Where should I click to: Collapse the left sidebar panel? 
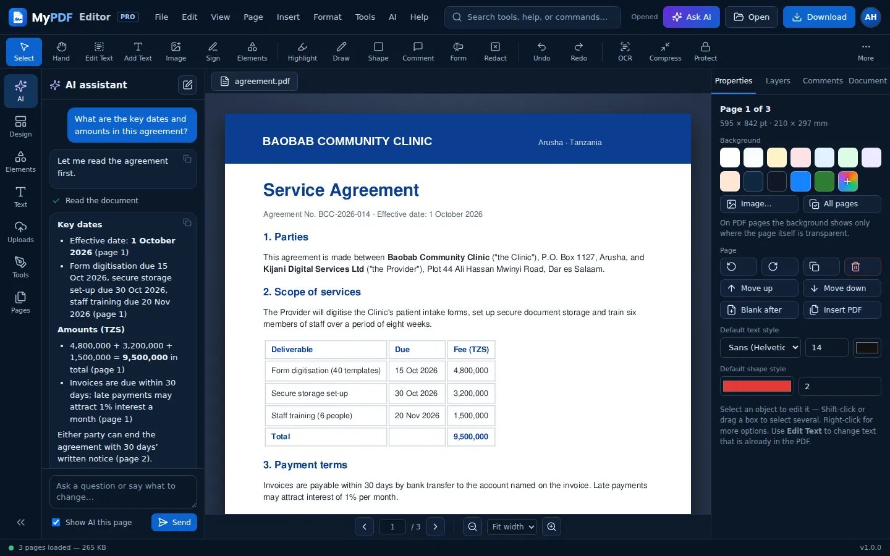tap(20, 522)
